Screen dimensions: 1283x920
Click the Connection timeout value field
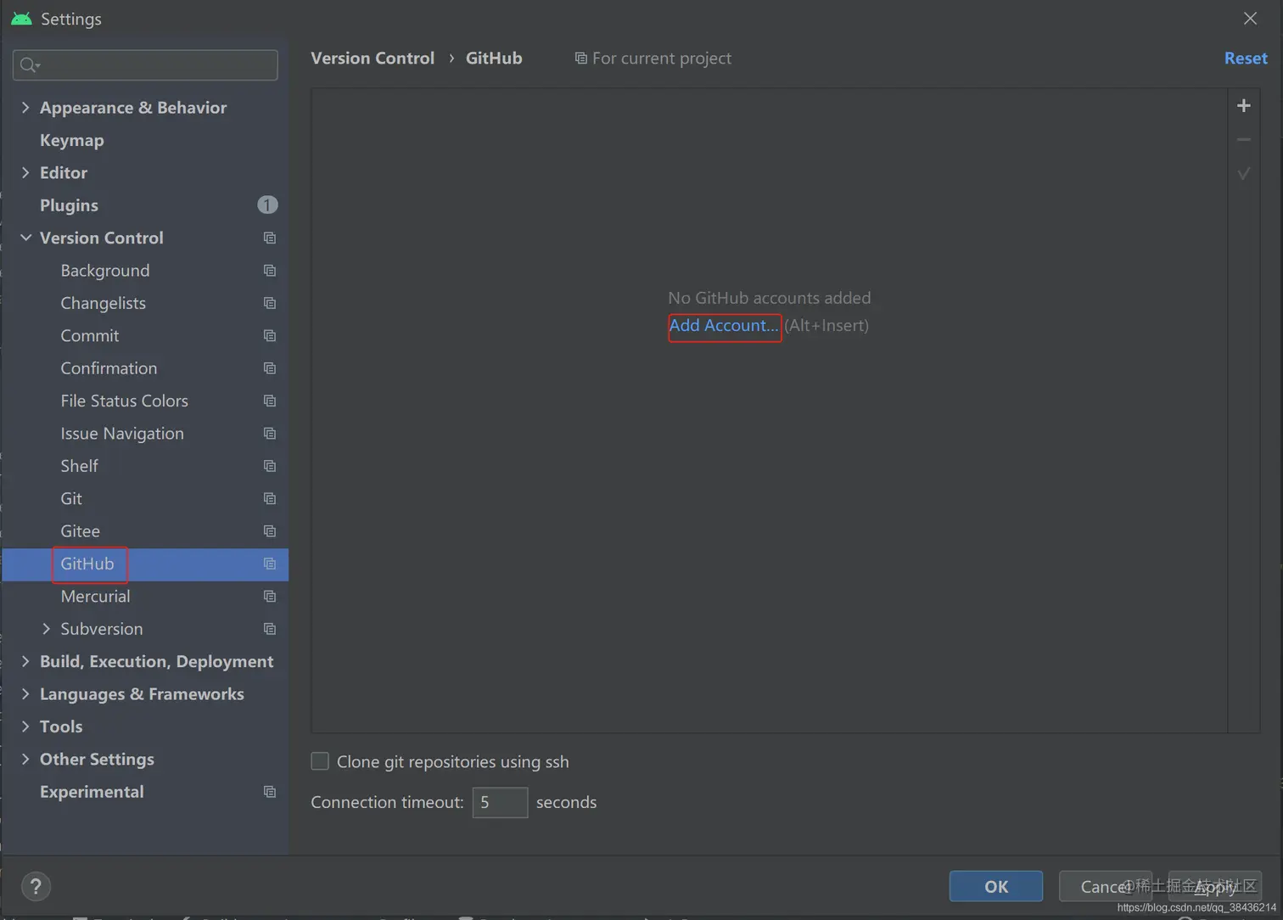tap(500, 803)
